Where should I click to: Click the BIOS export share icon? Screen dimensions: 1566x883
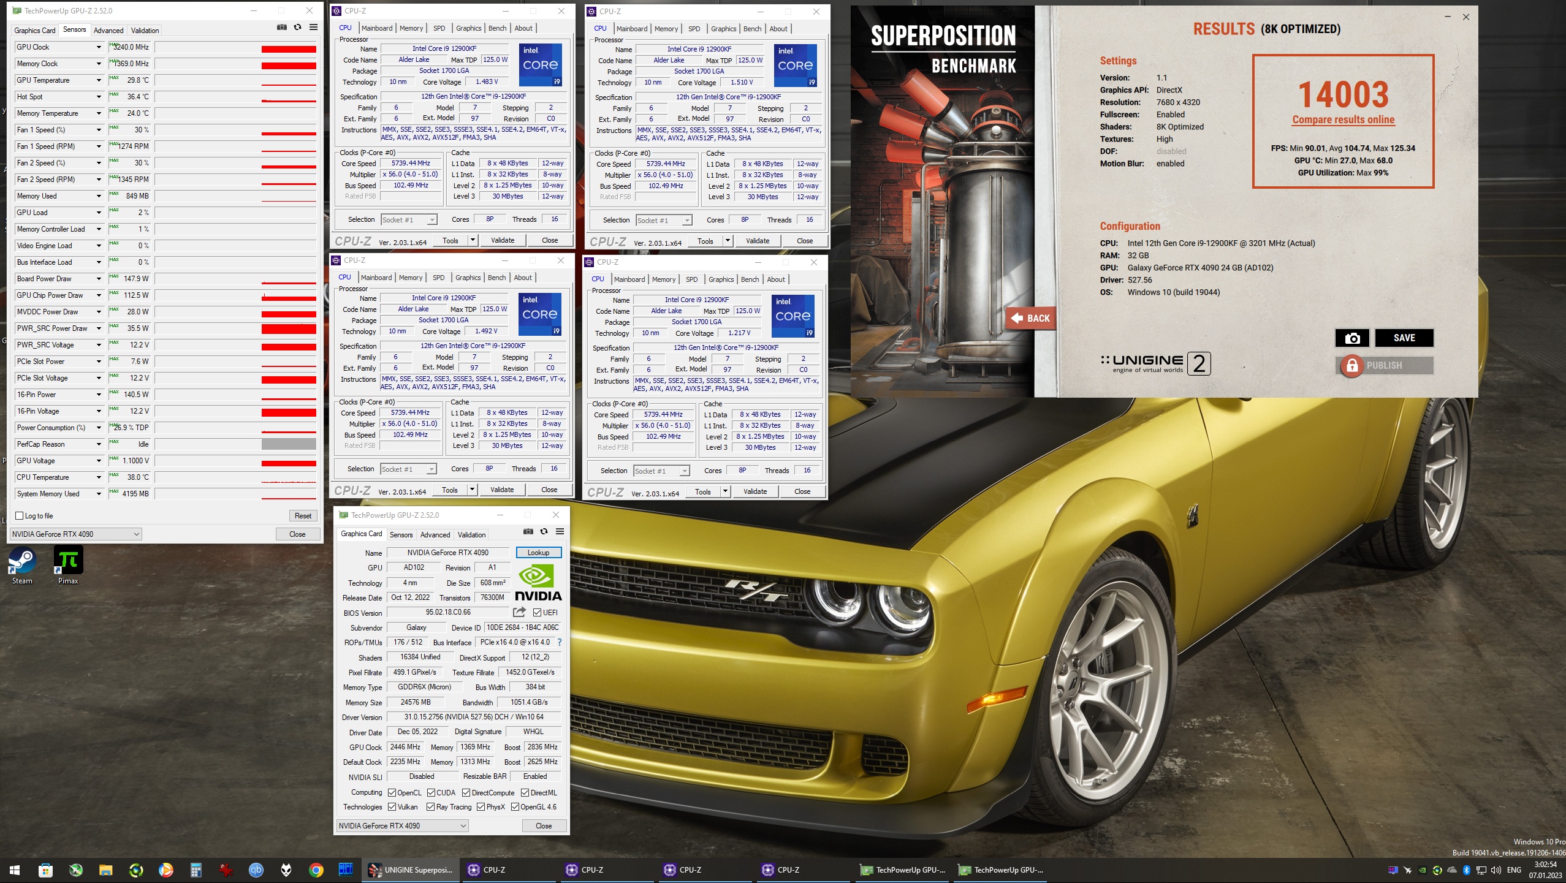[519, 612]
